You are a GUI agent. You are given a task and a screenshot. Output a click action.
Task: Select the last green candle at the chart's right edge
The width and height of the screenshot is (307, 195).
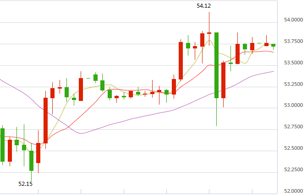(274, 45)
